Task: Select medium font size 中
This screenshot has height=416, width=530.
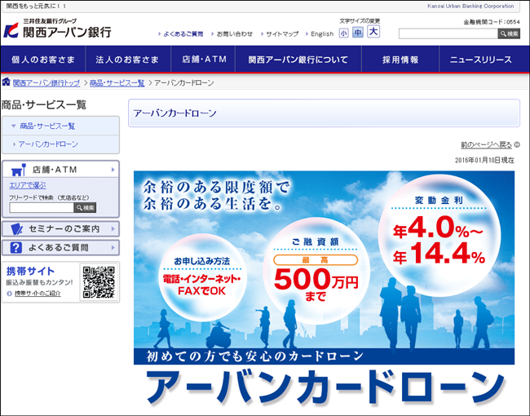Action: (x=358, y=32)
